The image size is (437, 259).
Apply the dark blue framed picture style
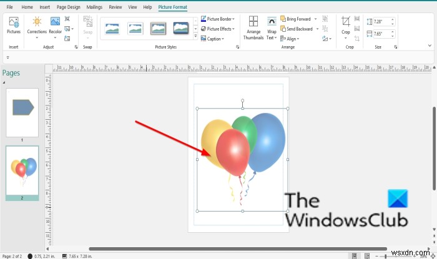coord(181,29)
